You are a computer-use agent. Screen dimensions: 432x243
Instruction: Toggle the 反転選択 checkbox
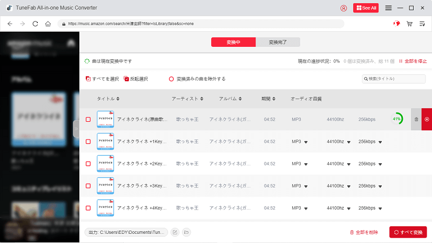[x=126, y=79]
